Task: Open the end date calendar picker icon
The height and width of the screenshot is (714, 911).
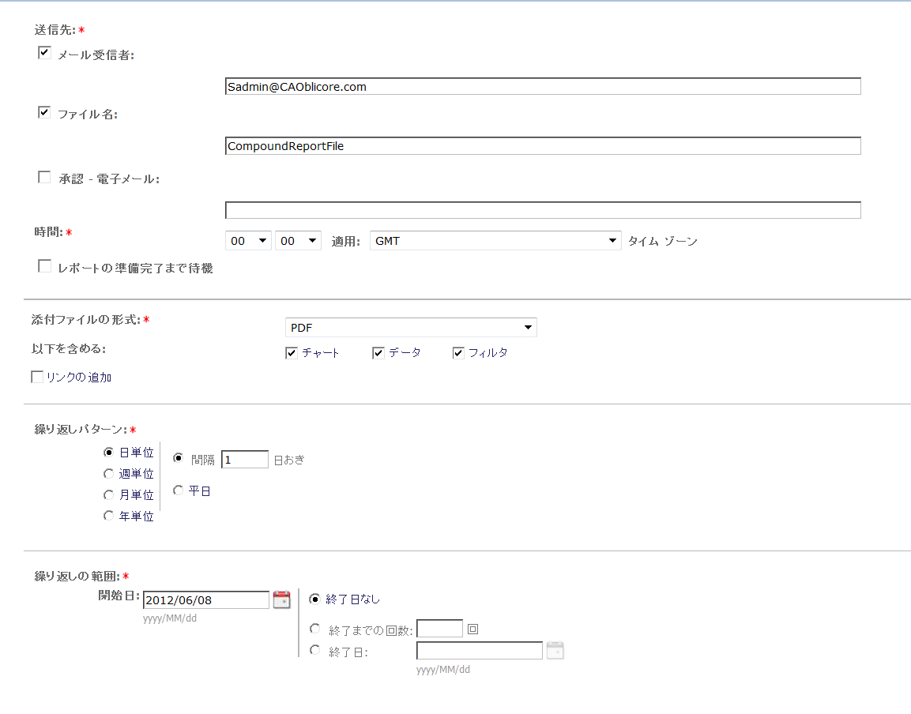Action: (555, 650)
